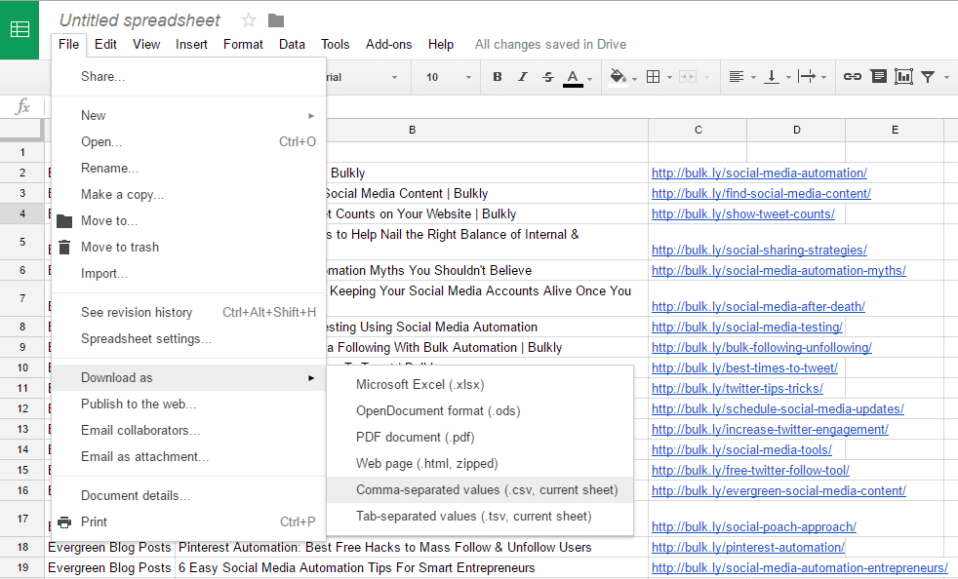This screenshot has height=579, width=958.
Task: Open vertical align options
Action: [772, 77]
